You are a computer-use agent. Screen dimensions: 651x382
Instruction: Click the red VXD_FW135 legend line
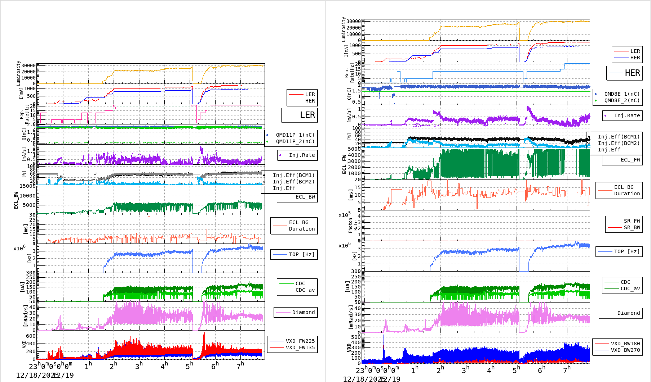[x=277, y=347]
